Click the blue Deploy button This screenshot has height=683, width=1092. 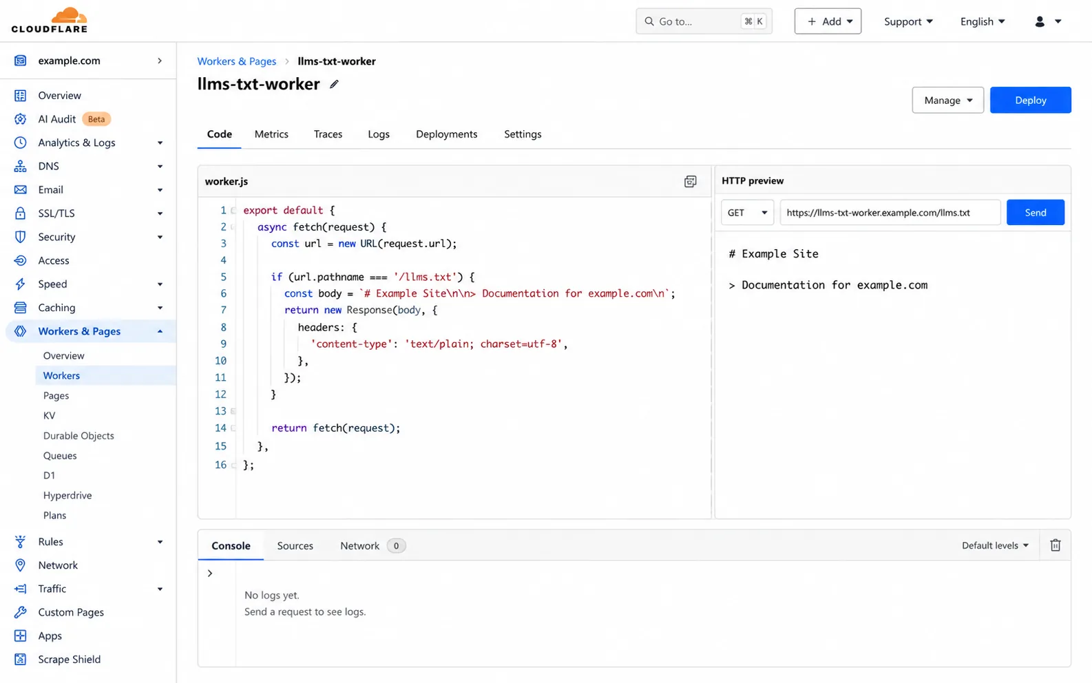(1030, 100)
